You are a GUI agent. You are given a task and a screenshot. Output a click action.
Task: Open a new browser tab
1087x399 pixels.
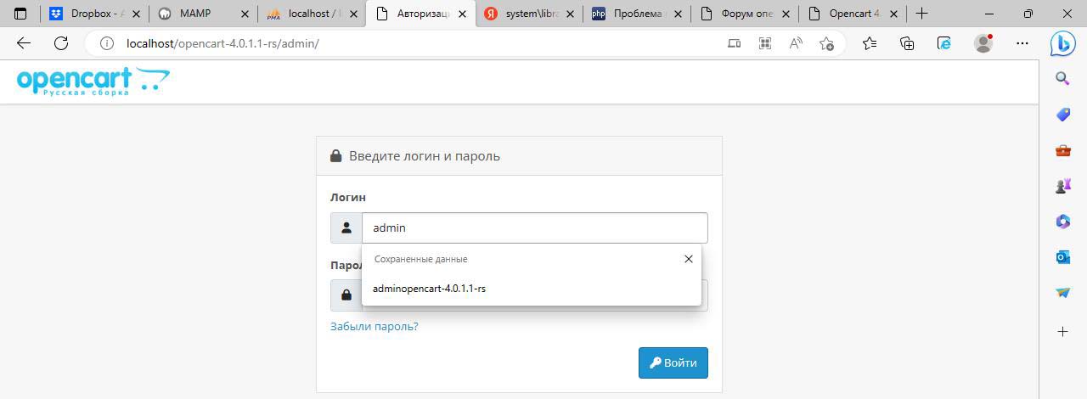pyautogui.click(x=921, y=14)
